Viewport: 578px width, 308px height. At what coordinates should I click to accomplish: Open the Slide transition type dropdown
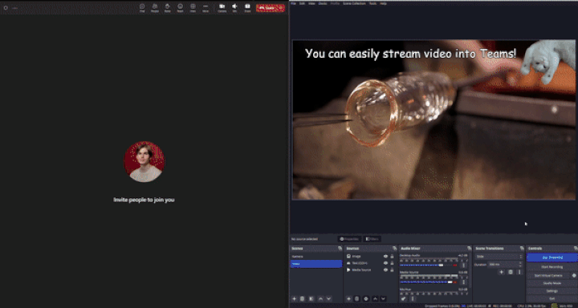coord(499,257)
